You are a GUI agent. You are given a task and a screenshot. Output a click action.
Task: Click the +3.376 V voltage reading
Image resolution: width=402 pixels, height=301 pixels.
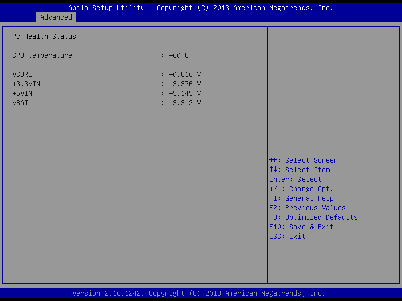coord(185,84)
